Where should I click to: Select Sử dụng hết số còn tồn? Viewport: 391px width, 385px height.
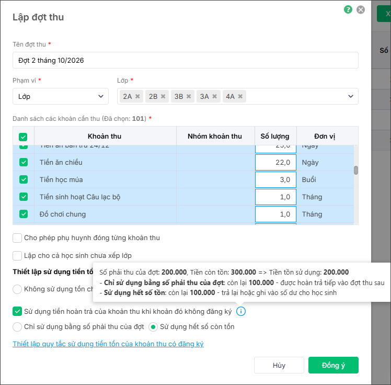click(x=153, y=327)
